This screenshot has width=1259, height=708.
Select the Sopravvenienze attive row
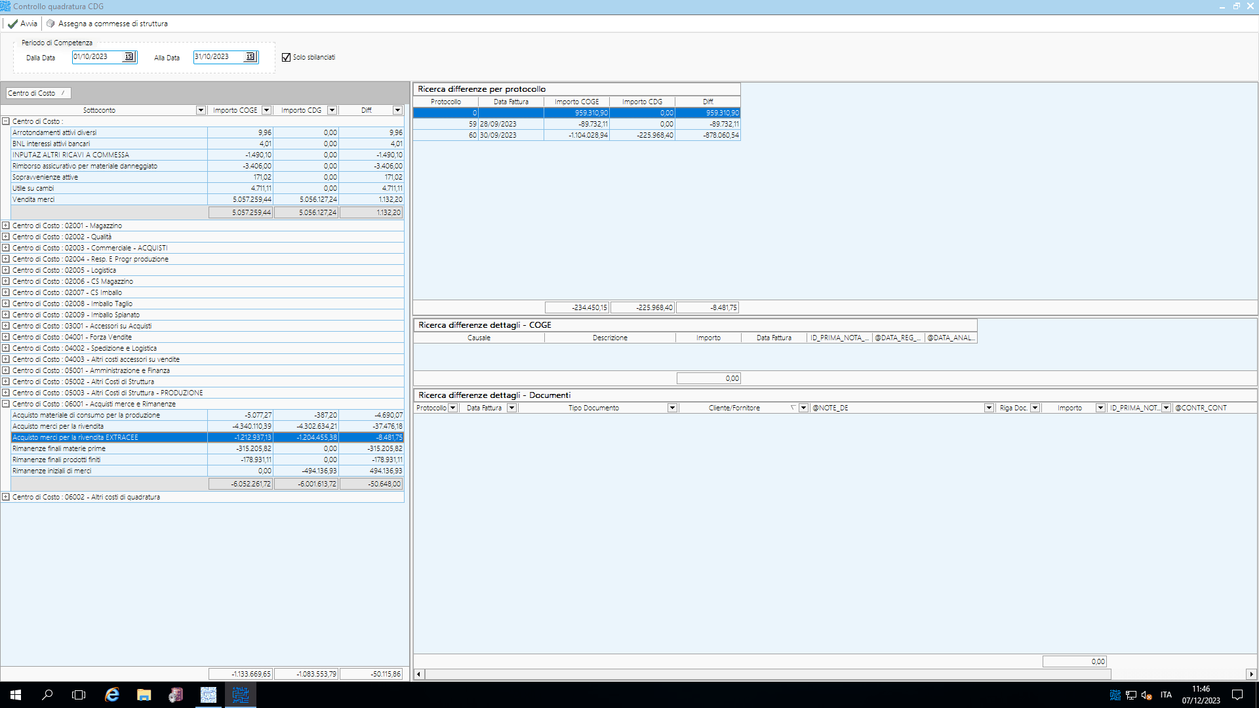(x=207, y=177)
